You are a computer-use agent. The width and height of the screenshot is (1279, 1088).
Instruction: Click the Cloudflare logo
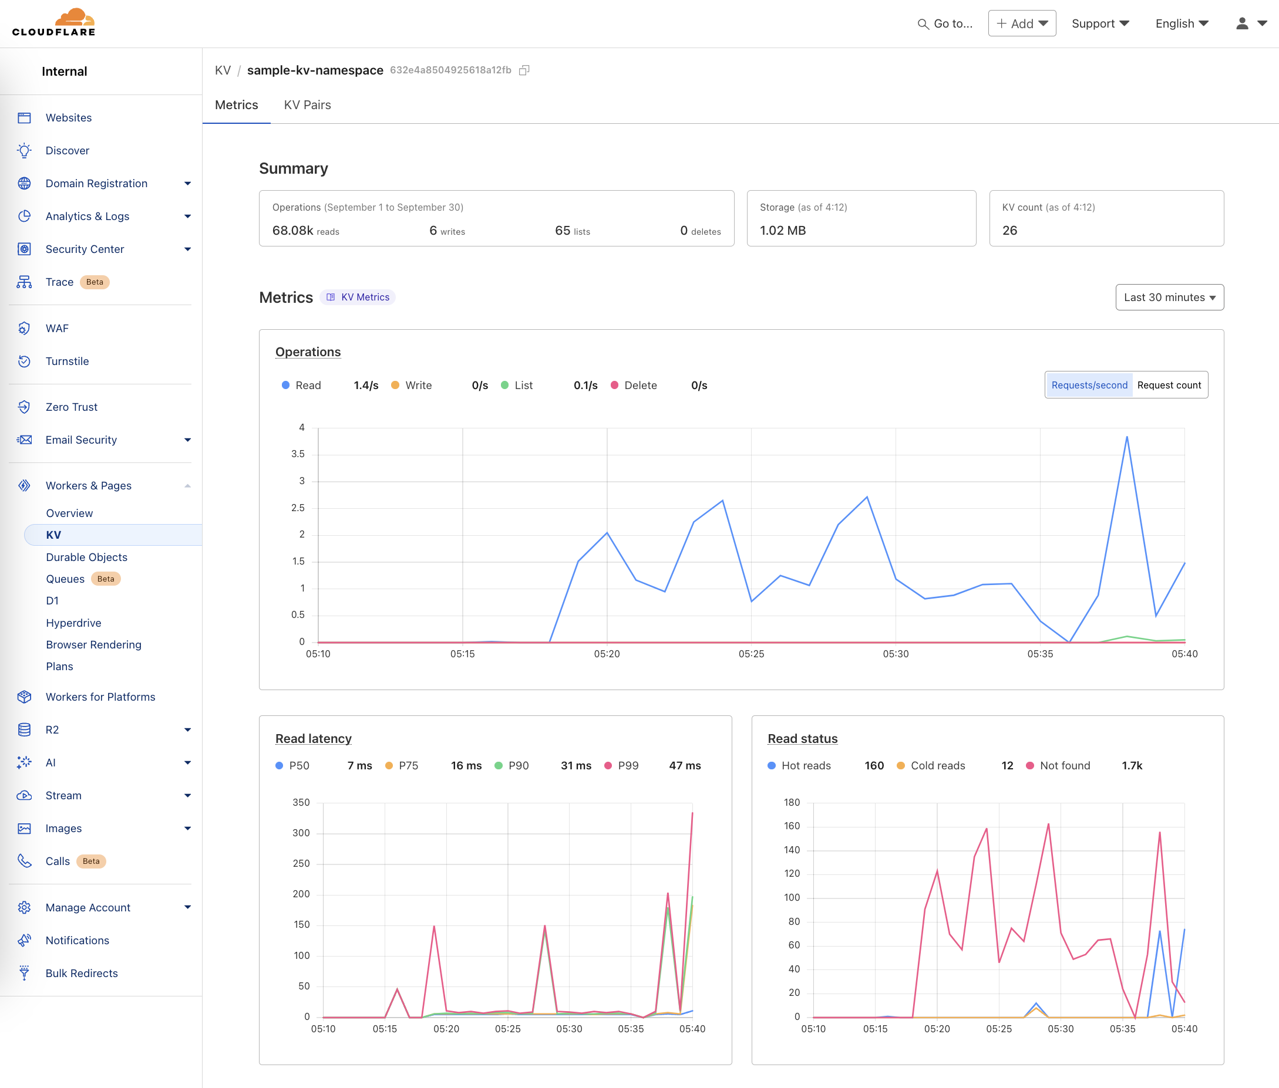tap(53, 23)
